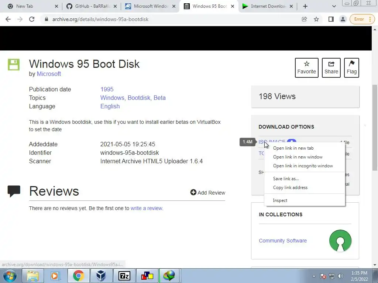
Task: Click the green floppy disk software icon
Action: coord(14,64)
